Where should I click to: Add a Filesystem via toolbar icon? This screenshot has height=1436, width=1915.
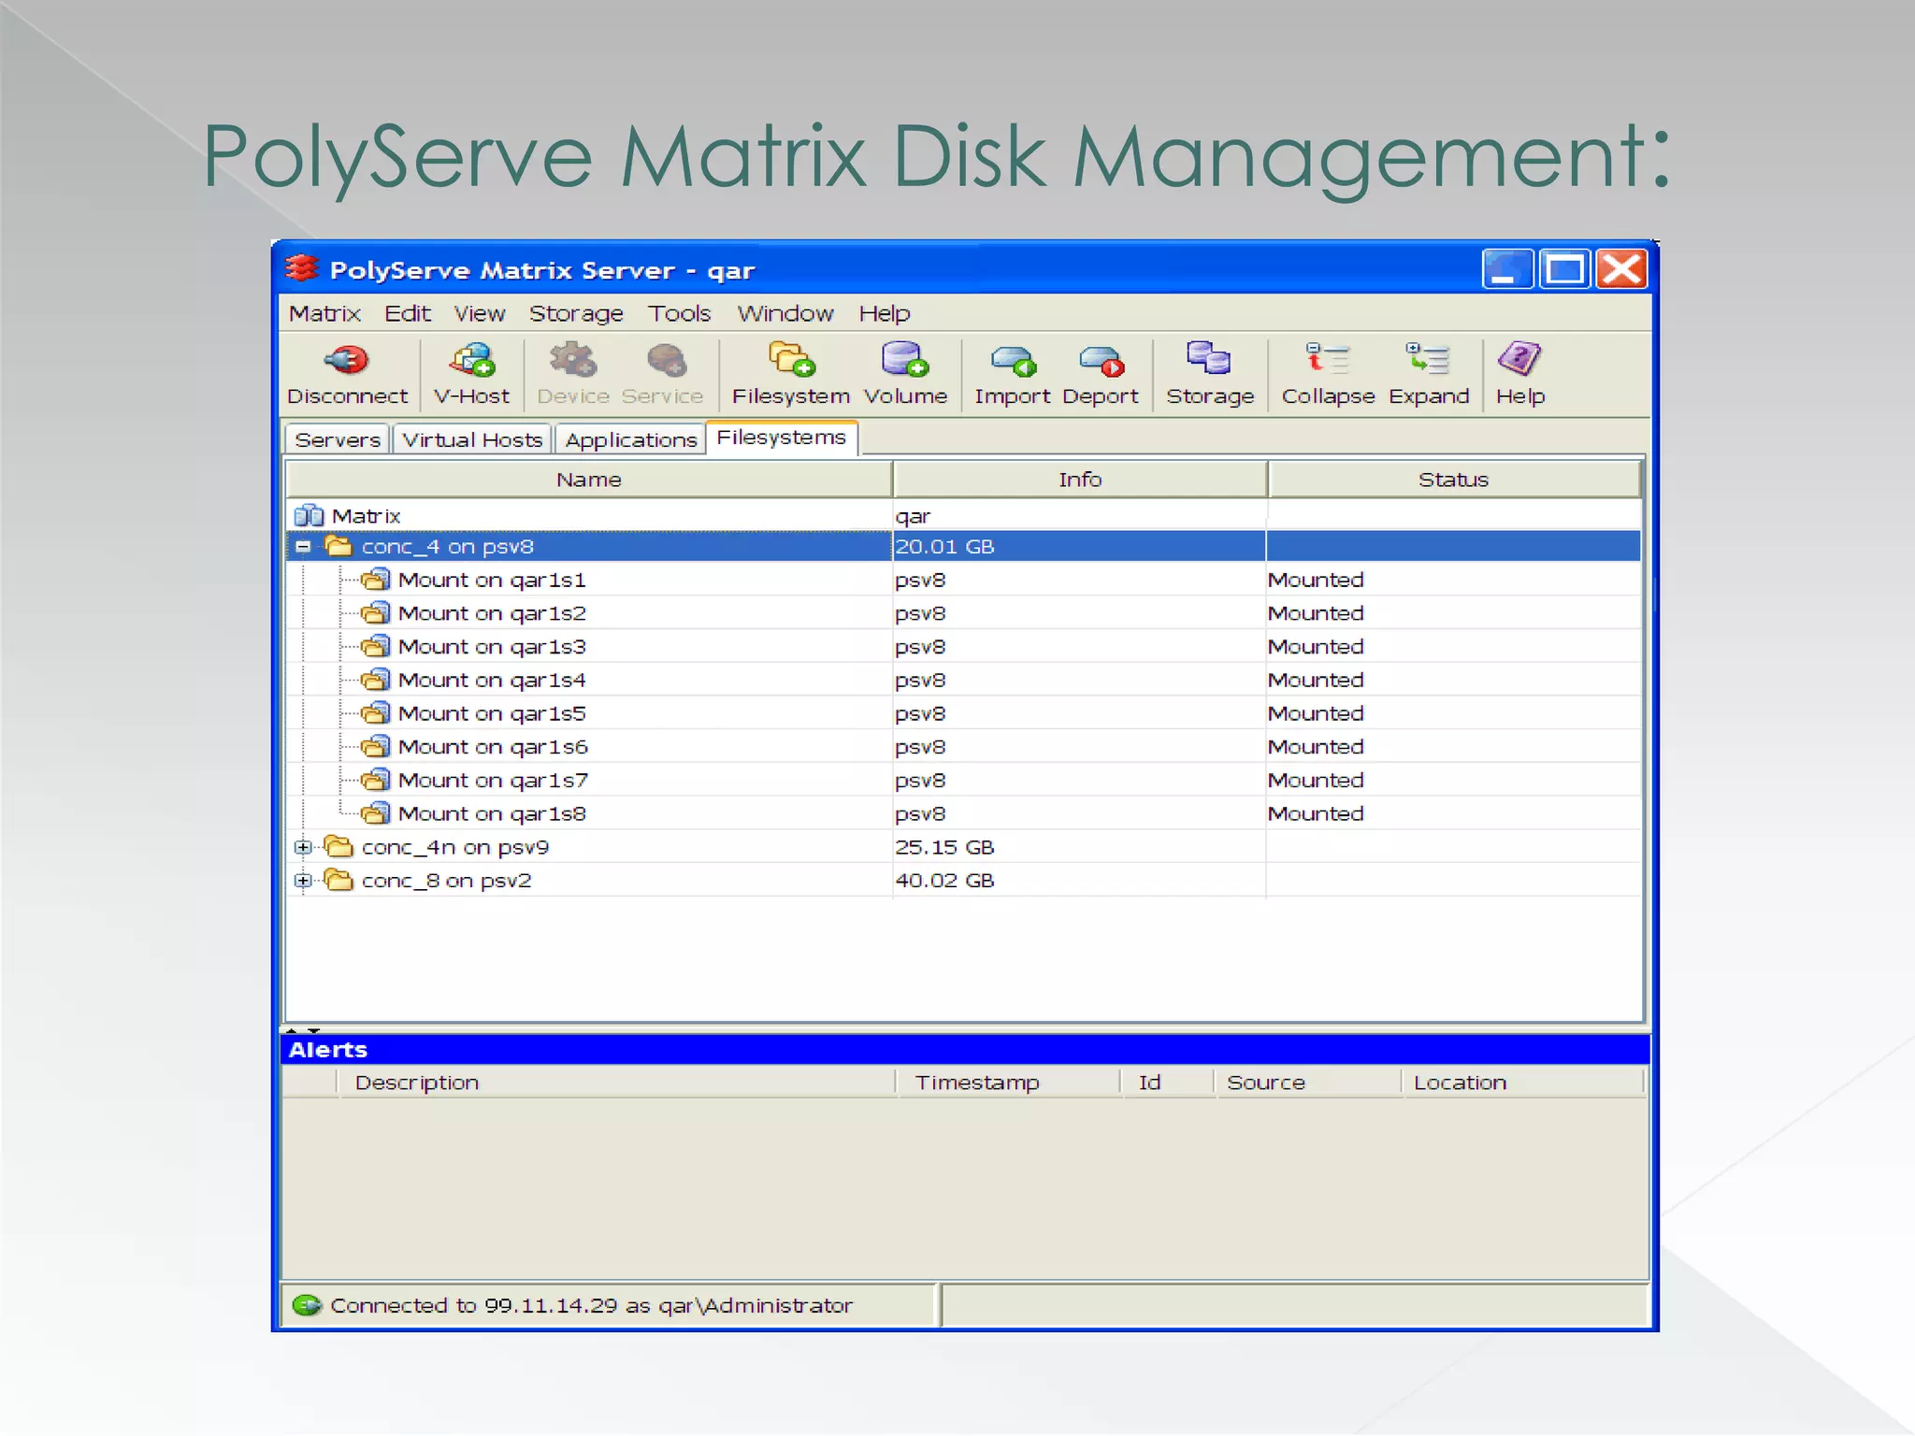pyautogui.click(x=791, y=359)
